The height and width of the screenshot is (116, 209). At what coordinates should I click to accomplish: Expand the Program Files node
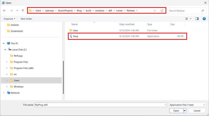[x=7, y=62]
